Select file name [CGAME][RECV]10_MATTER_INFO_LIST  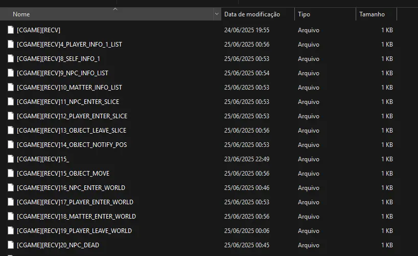coord(69,88)
